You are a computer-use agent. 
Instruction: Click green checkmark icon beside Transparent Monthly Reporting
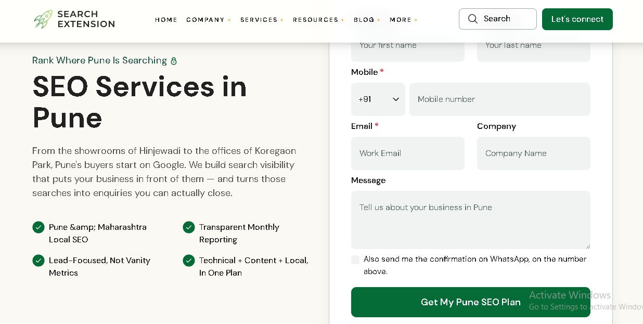[x=189, y=227]
